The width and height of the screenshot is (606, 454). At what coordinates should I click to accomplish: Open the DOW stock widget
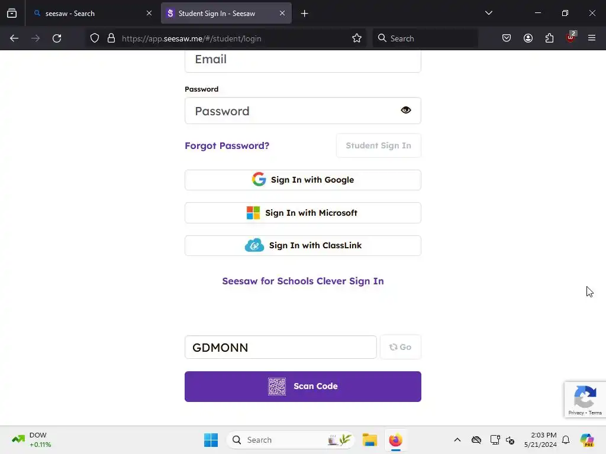pyautogui.click(x=32, y=440)
